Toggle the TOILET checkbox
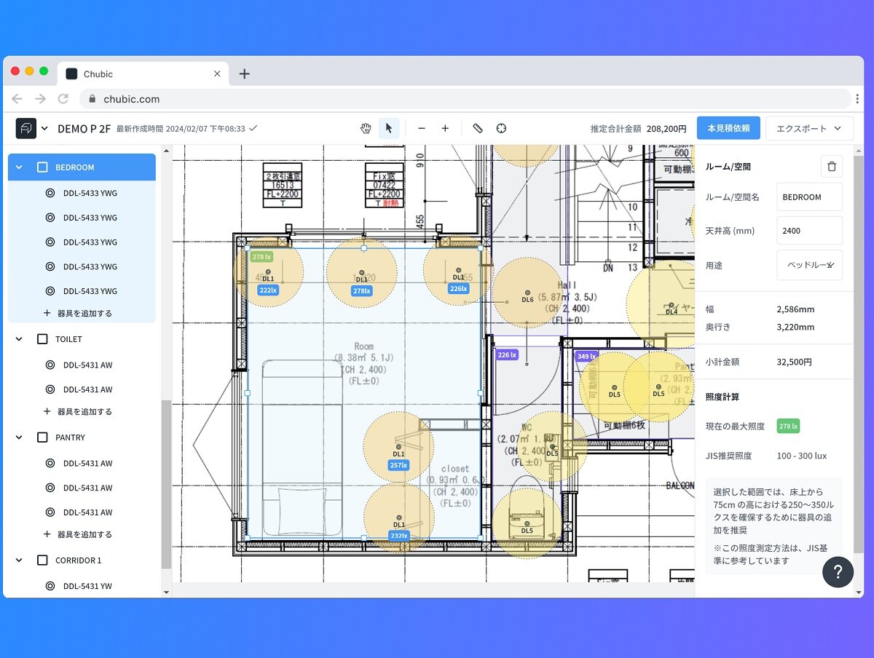874x658 pixels. pos(42,339)
